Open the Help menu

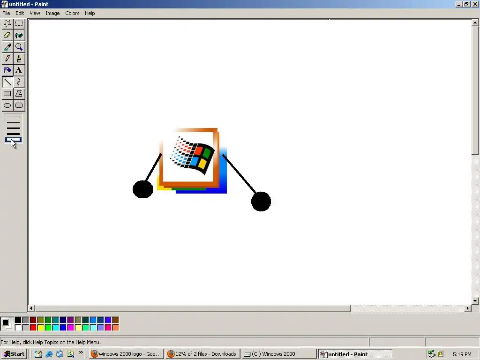90,13
